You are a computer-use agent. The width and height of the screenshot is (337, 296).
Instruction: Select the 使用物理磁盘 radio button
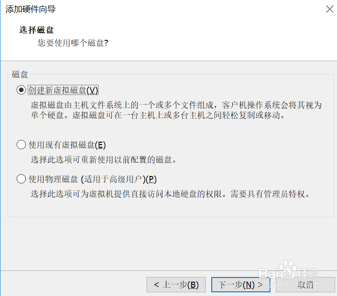pyautogui.click(x=21, y=179)
